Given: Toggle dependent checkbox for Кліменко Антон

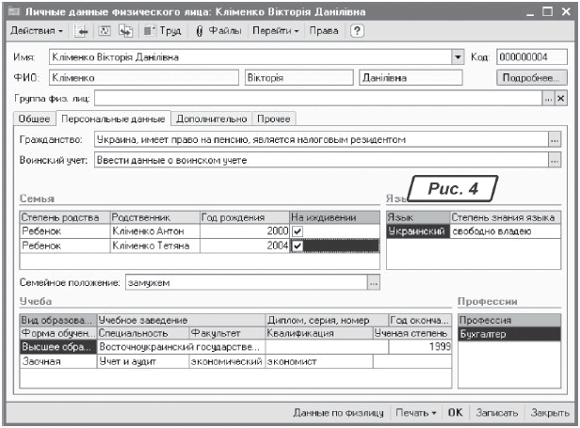Looking at the screenshot, I should coord(298,230).
